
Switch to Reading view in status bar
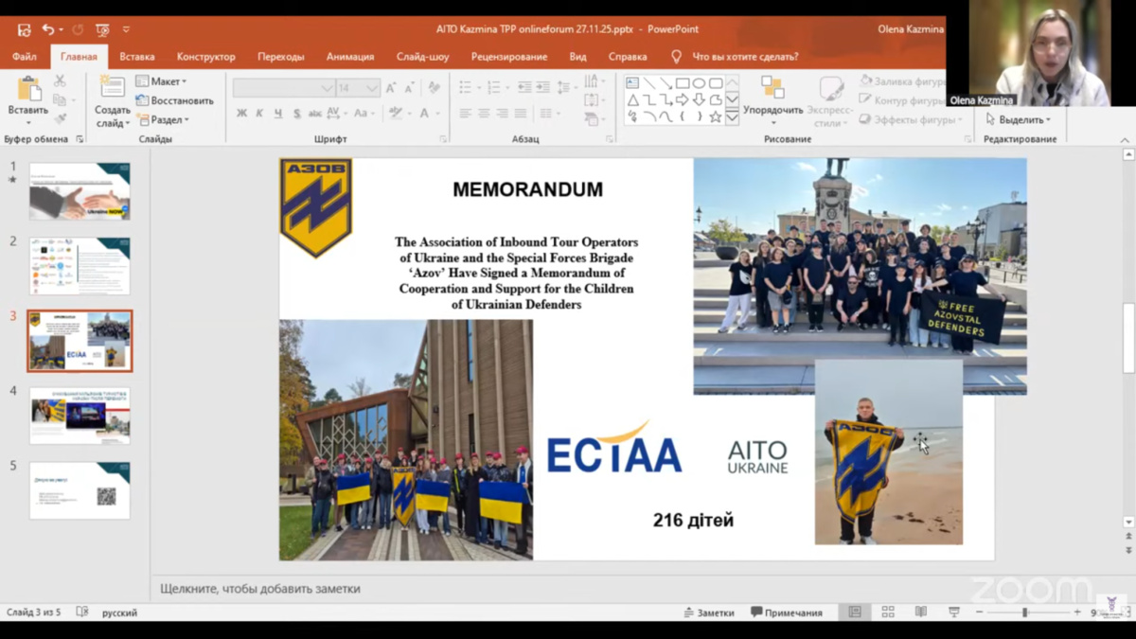pyautogui.click(x=920, y=612)
